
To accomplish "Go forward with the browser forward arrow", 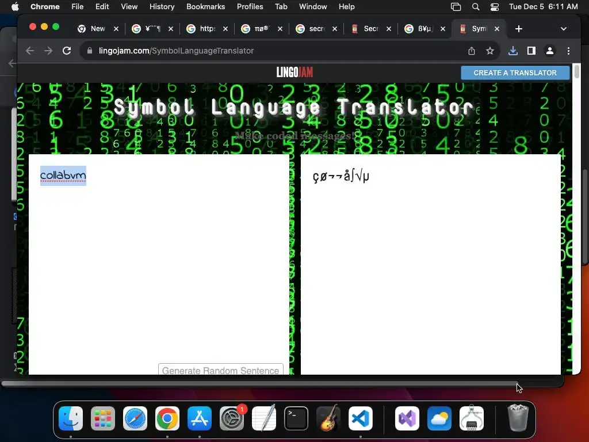I will (x=48, y=51).
